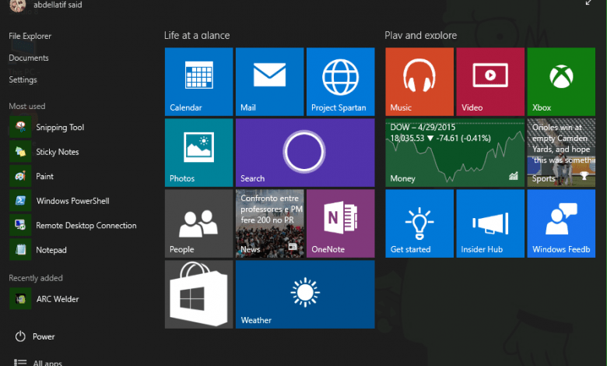The width and height of the screenshot is (607, 366).
Task: Click the Paint palette icon
Action: (20, 176)
